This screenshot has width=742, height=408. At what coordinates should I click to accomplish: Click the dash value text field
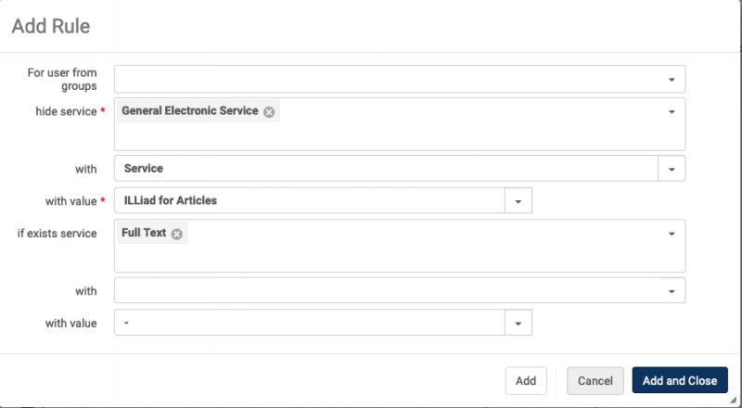click(310, 323)
